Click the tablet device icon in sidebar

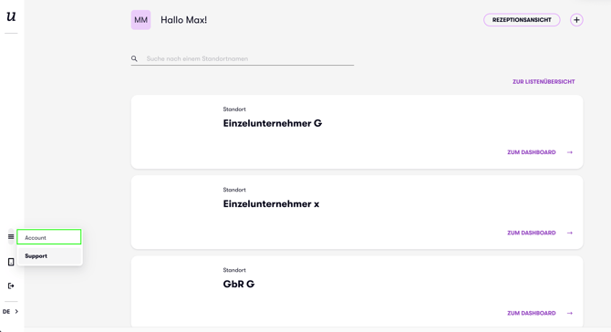pos(11,262)
